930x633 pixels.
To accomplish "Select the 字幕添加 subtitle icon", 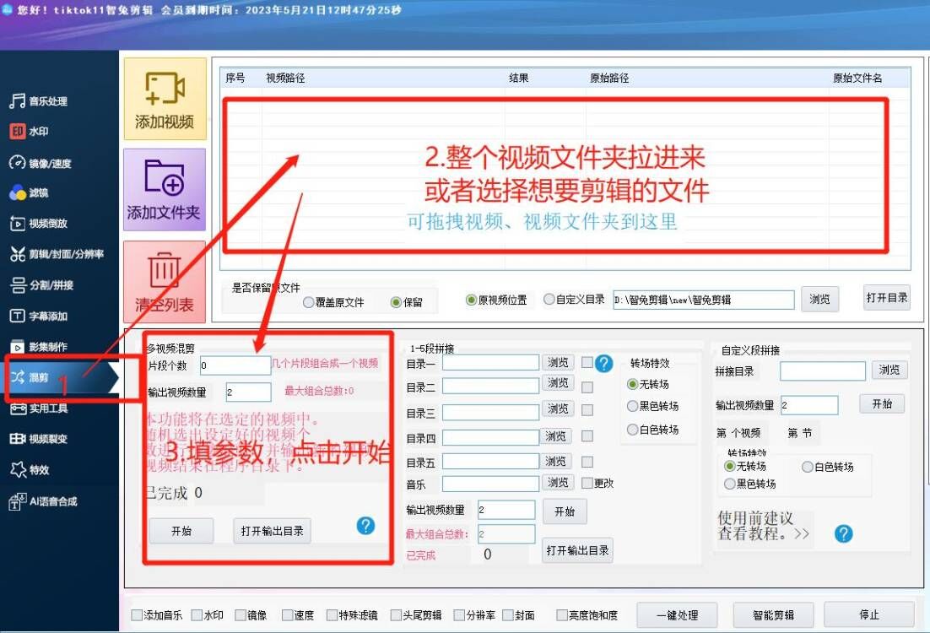I will pos(17,316).
